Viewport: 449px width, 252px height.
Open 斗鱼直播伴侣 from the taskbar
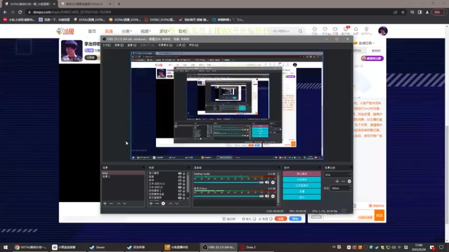click(177, 247)
